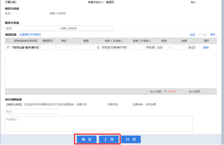Click the unit price field 970.873786407767
This screenshot has width=224, height=145.
(114, 48)
